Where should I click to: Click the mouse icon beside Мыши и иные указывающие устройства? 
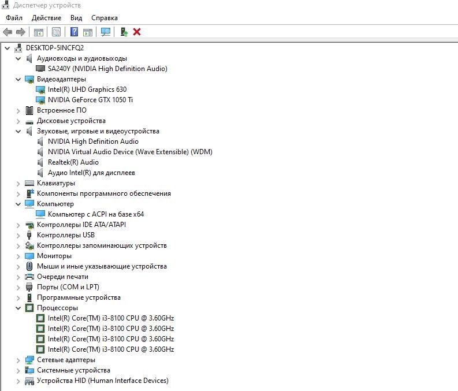pyautogui.click(x=29, y=266)
